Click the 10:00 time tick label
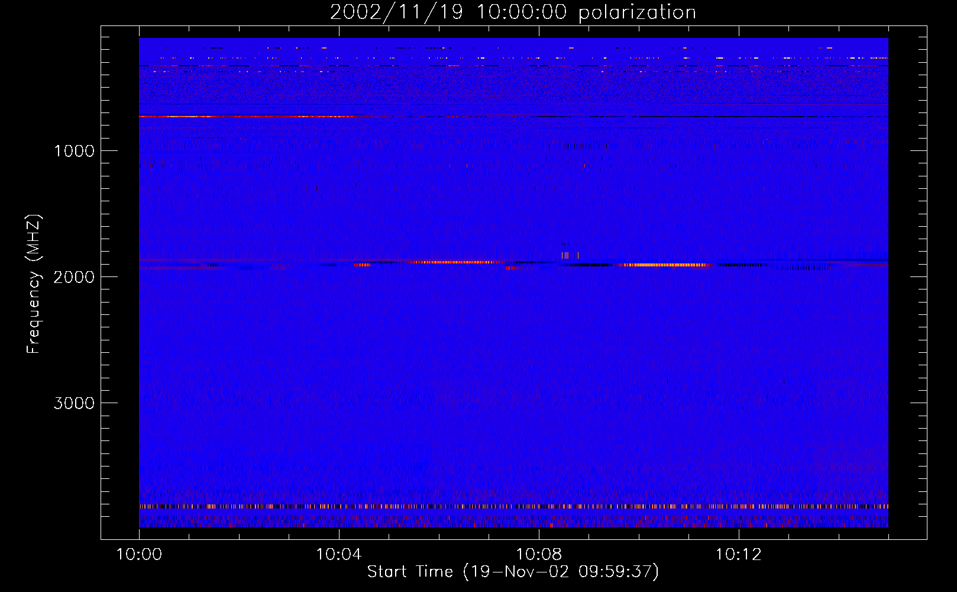Image resolution: width=957 pixels, height=592 pixels. [x=139, y=555]
